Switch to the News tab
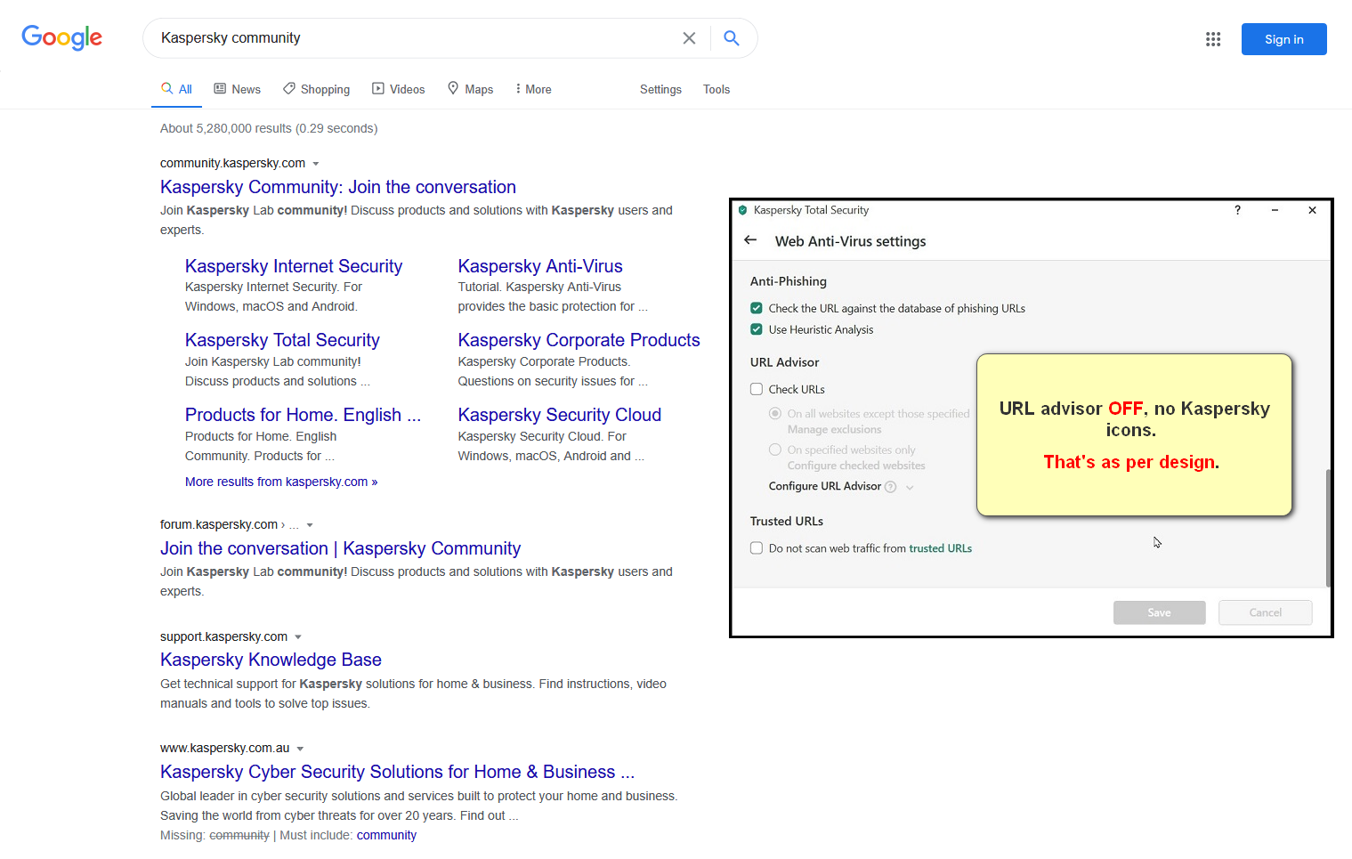 coord(238,89)
